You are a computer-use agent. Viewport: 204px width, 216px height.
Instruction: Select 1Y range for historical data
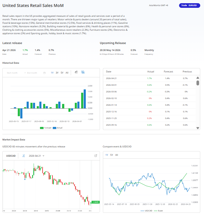[x=52, y=73]
